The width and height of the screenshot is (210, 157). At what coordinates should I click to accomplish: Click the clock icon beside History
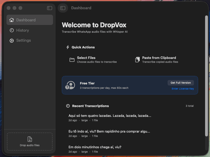coord(12,30)
